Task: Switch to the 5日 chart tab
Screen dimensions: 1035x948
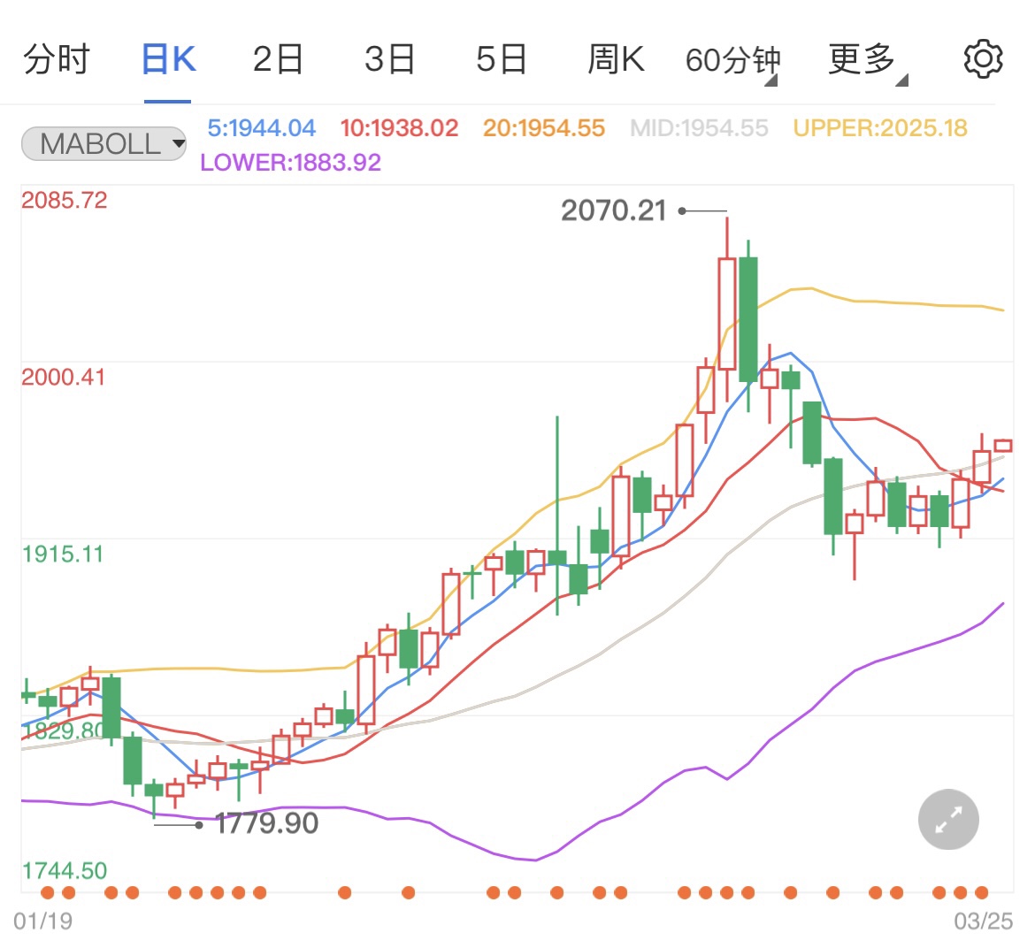Action: point(501,59)
